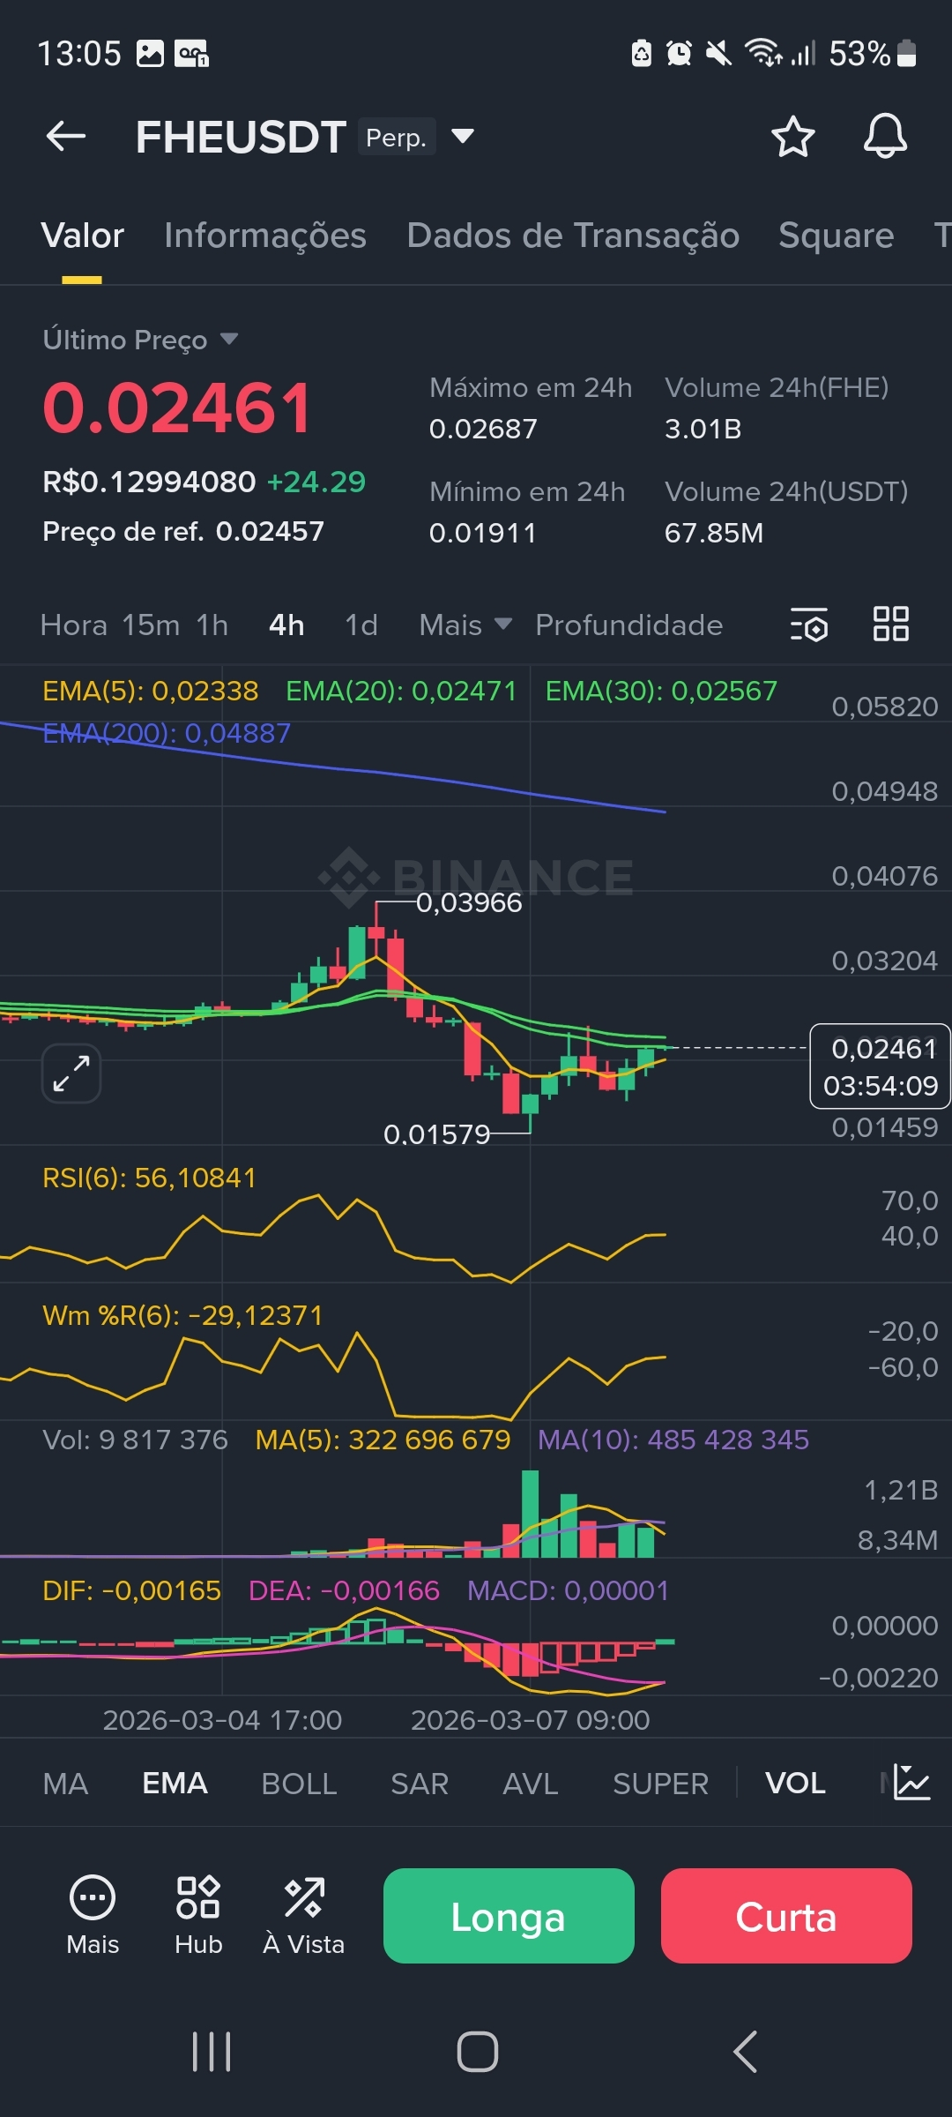Tap Volume 24h(USDT) value 67.85M
The width and height of the screenshot is (952, 2117).
(x=714, y=533)
